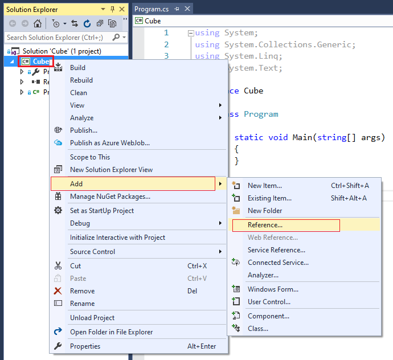Viewport: 393px width, 360px height.
Task: Collapse the Cube project node
Action: click(x=12, y=62)
